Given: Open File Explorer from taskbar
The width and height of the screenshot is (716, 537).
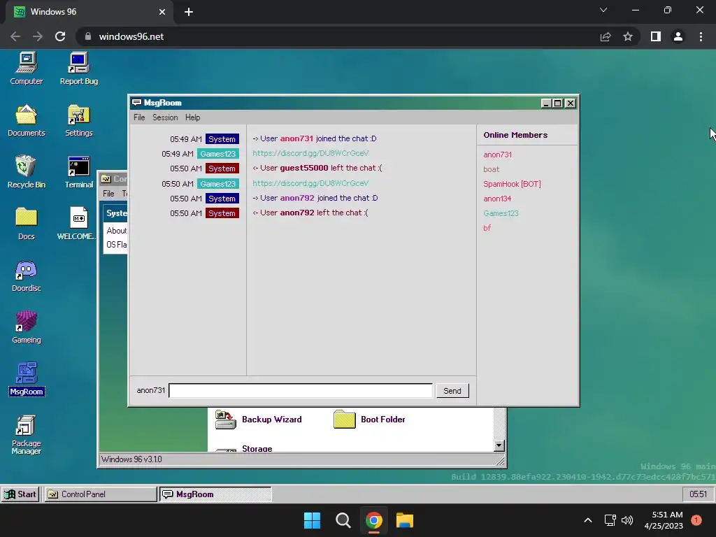Looking at the screenshot, I should [405, 520].
